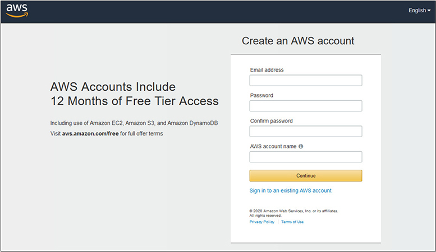
Task: Click the AWS account name text box
Action: (x=305, y=157)
